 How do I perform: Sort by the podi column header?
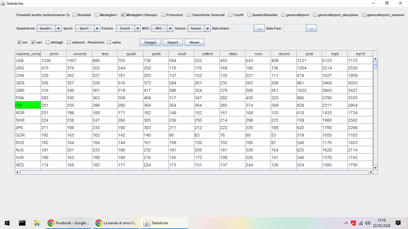click(x=309, y=54)
